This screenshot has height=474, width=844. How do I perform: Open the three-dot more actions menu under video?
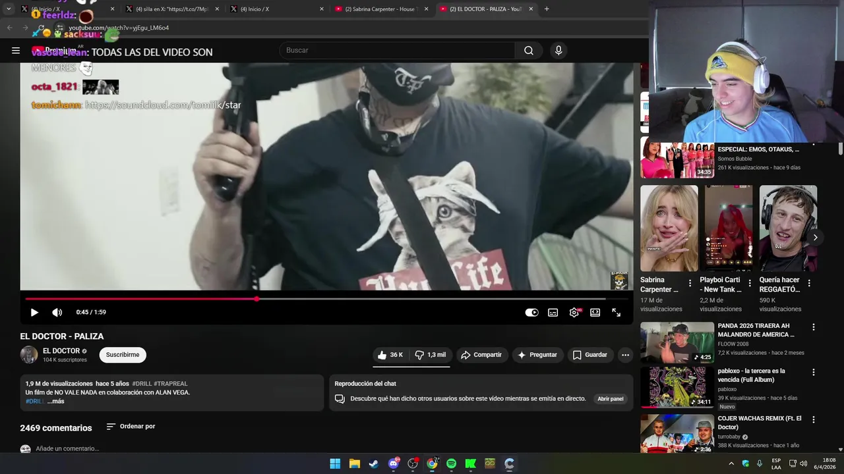click(625, 355)
